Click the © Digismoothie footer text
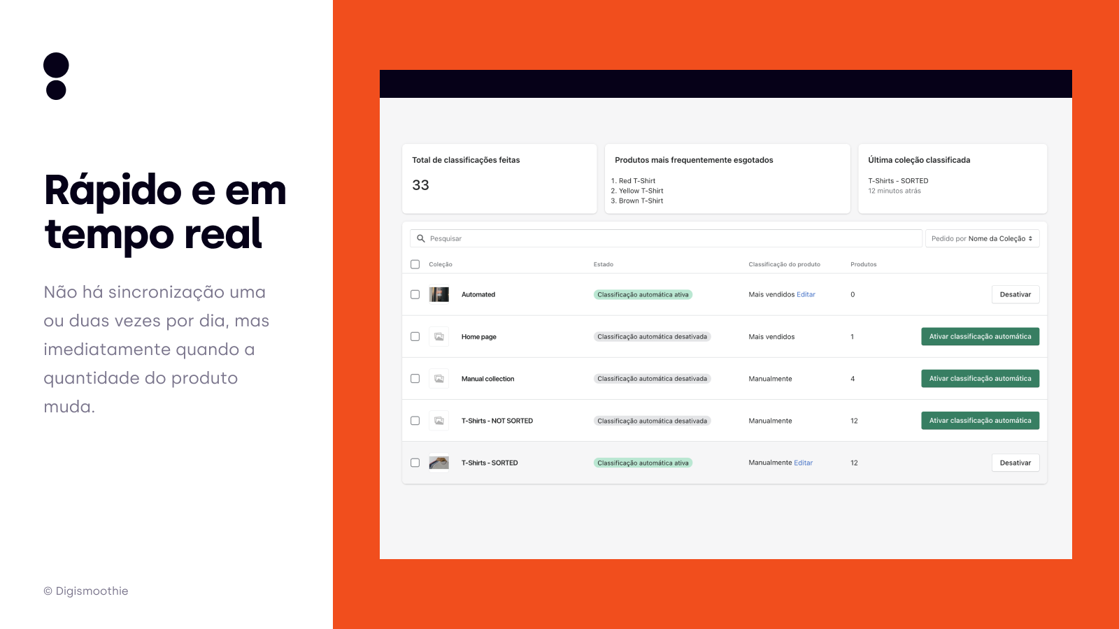This screenshot has width=1119, height=629. tap(86, 591)
